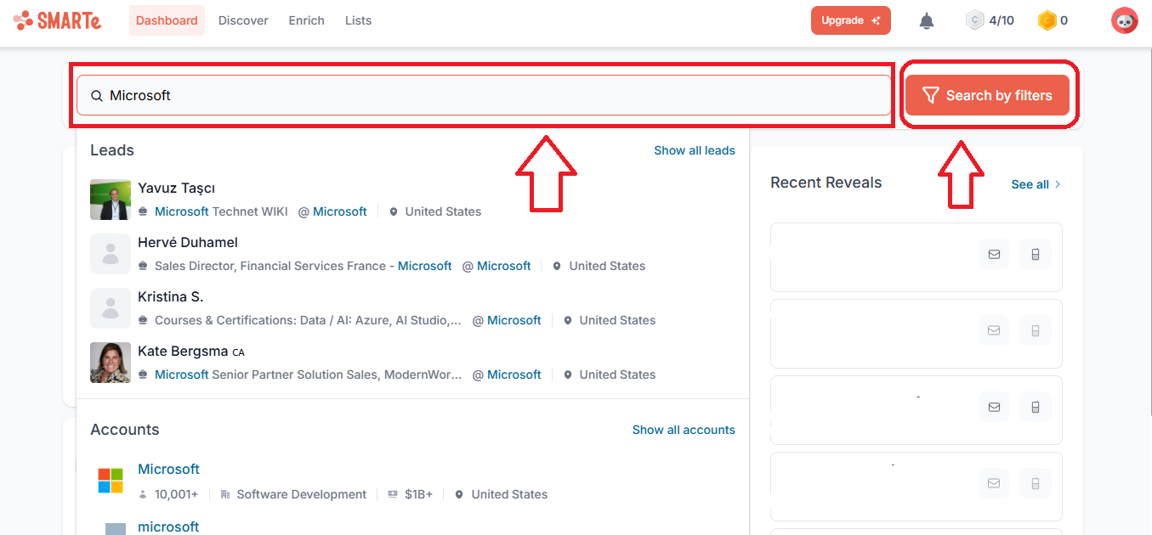Reveal phone in third Recent Reveals card

(x=1035, y=407)
